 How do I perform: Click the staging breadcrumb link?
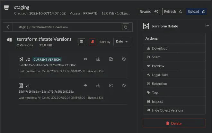click(x=23, y=27)
